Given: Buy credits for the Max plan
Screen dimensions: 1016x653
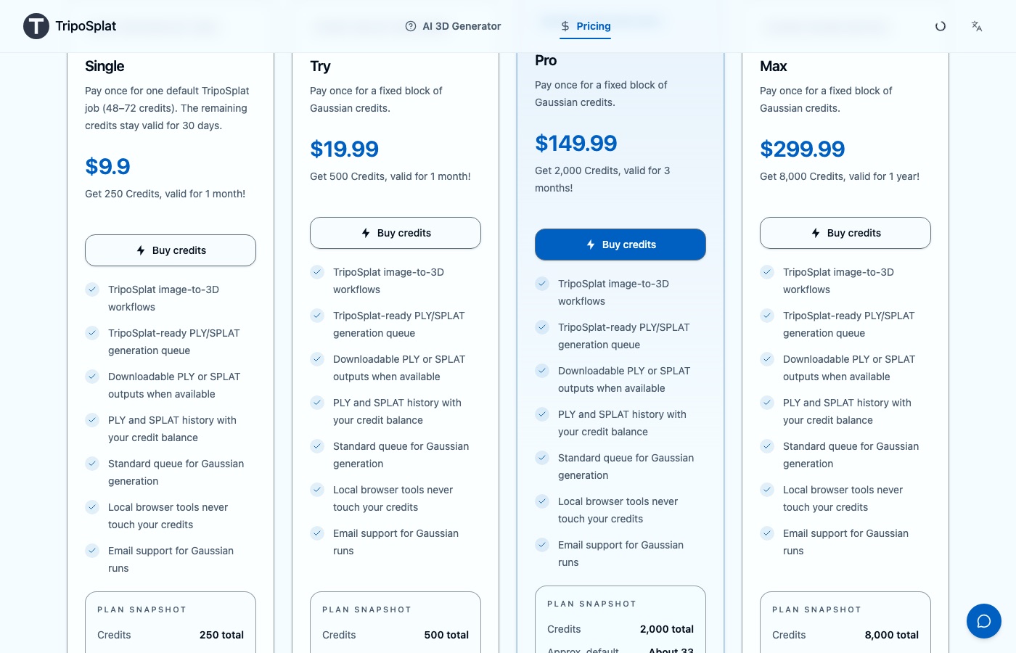Looking at the screenshot, I should 845,233.
